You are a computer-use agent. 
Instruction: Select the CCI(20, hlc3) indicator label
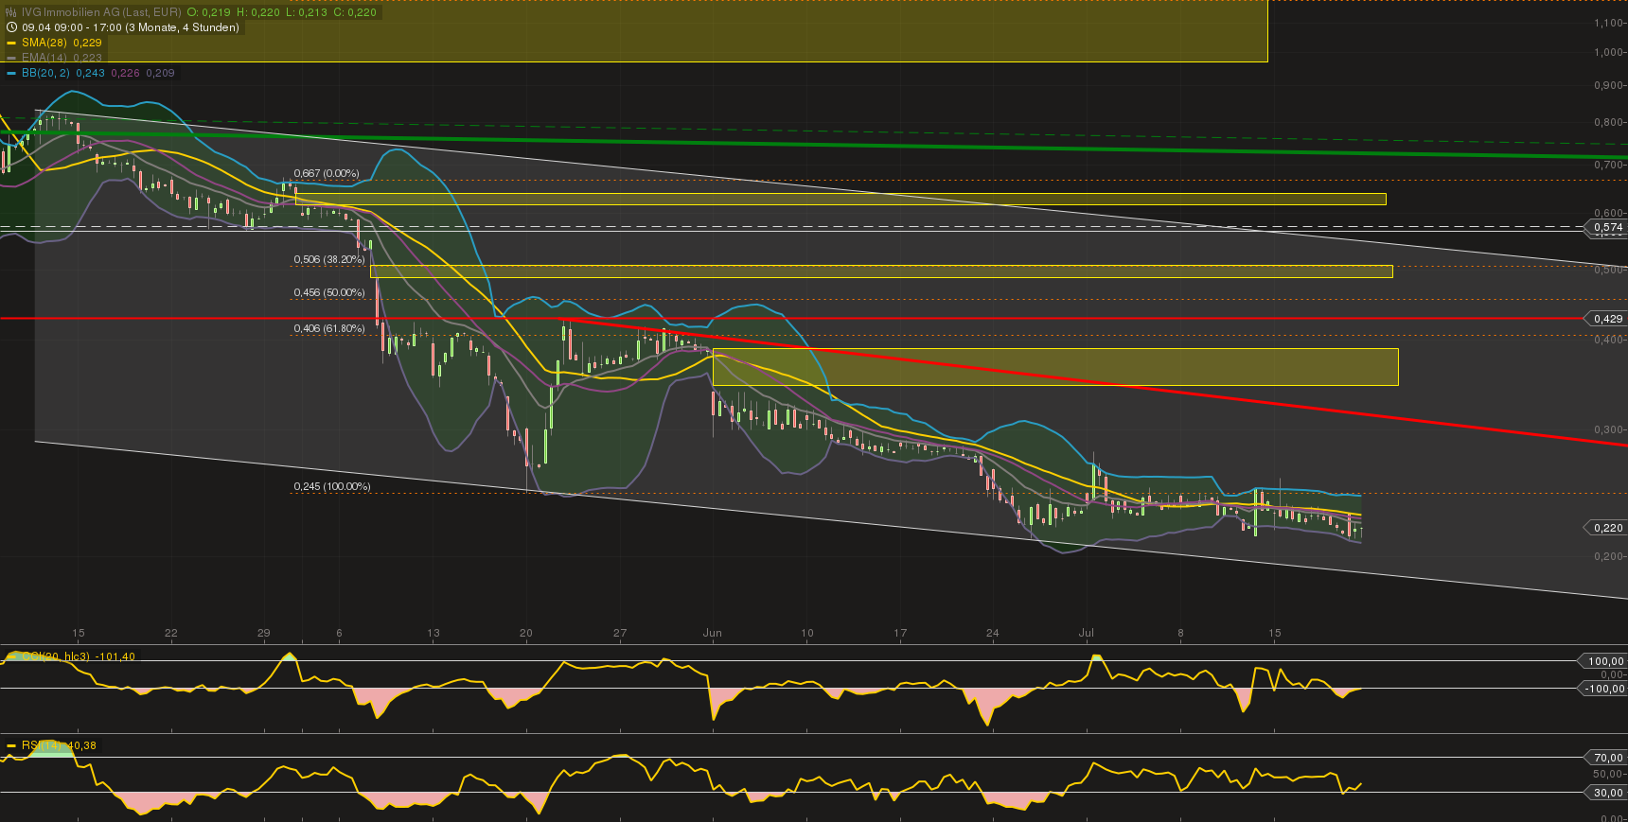(x=56, y=656)
